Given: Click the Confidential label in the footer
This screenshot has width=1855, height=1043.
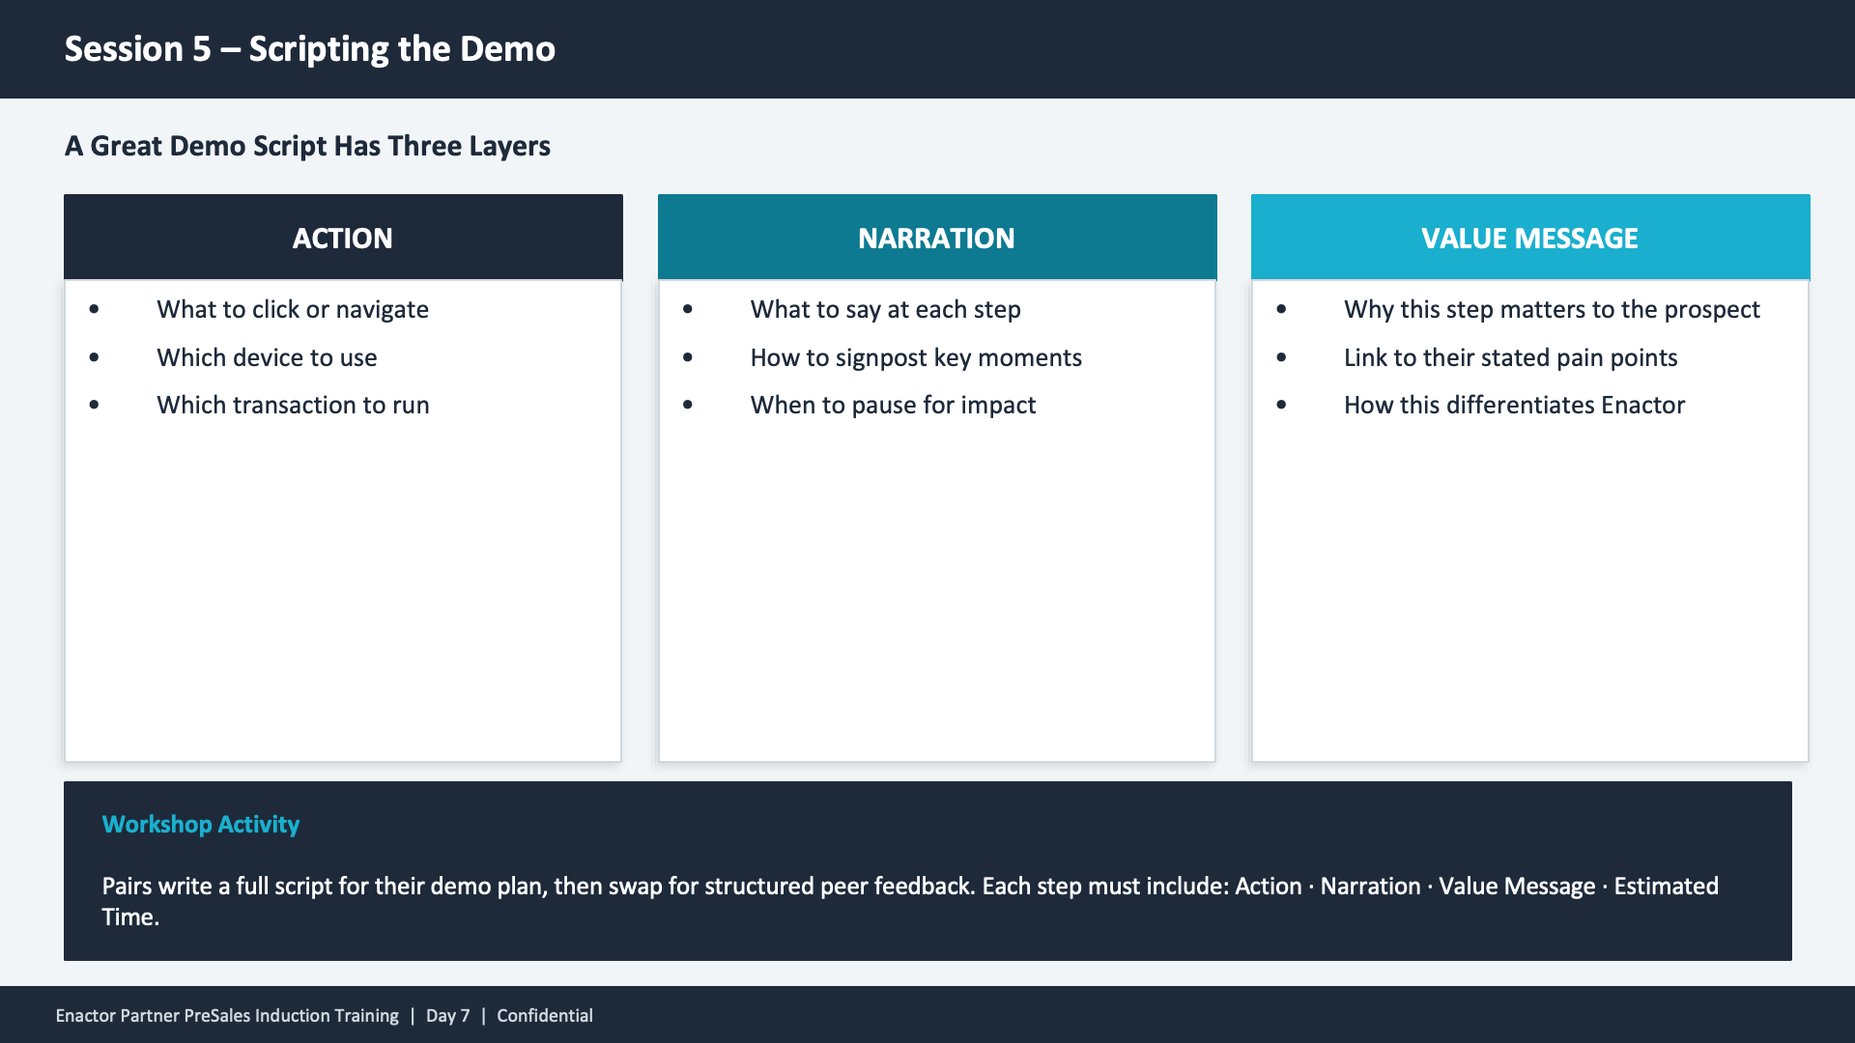Looking at the screenshot, I should [x=545, y=1015].
